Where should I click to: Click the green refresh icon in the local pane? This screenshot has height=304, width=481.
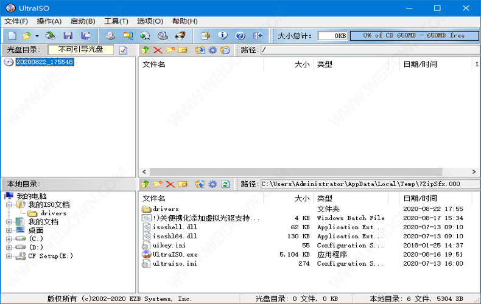point(225,184)
